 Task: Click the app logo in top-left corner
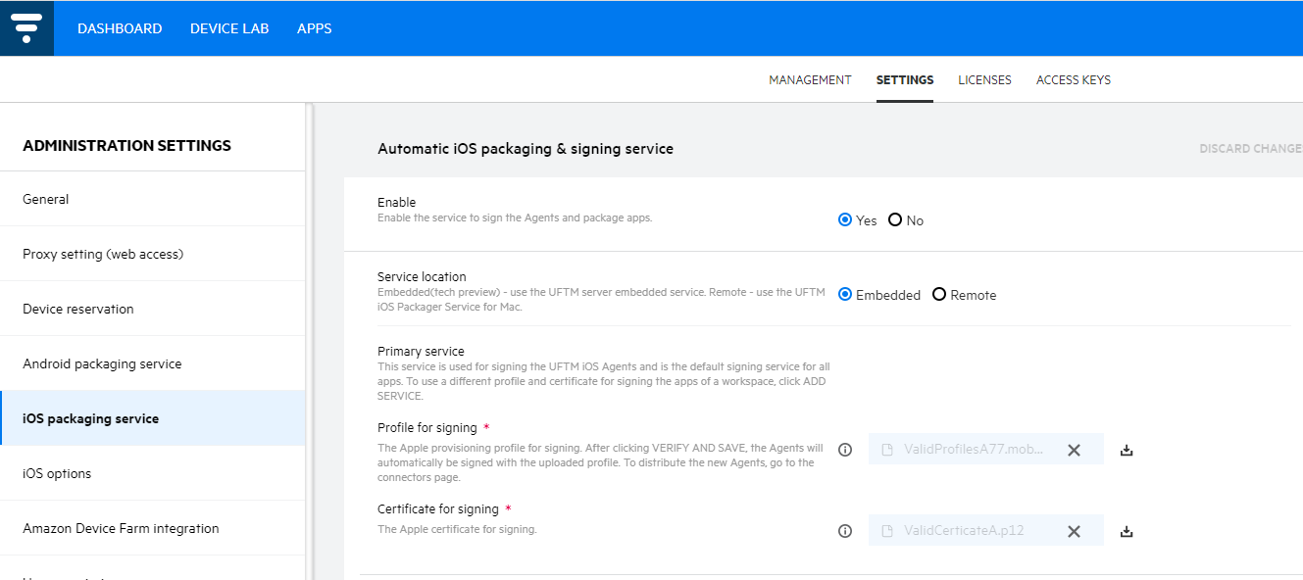click(x=26, y=28)
